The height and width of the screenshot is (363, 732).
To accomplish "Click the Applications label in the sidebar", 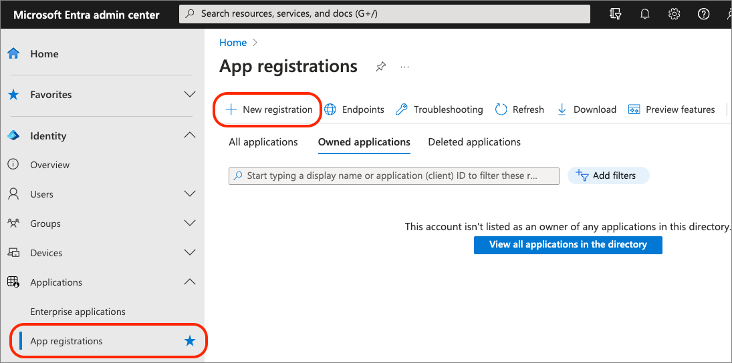I will (56, 282).
